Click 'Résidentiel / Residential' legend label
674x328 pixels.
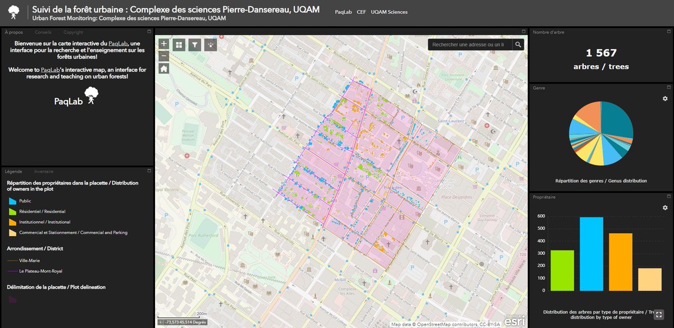[x=42, y=211]
